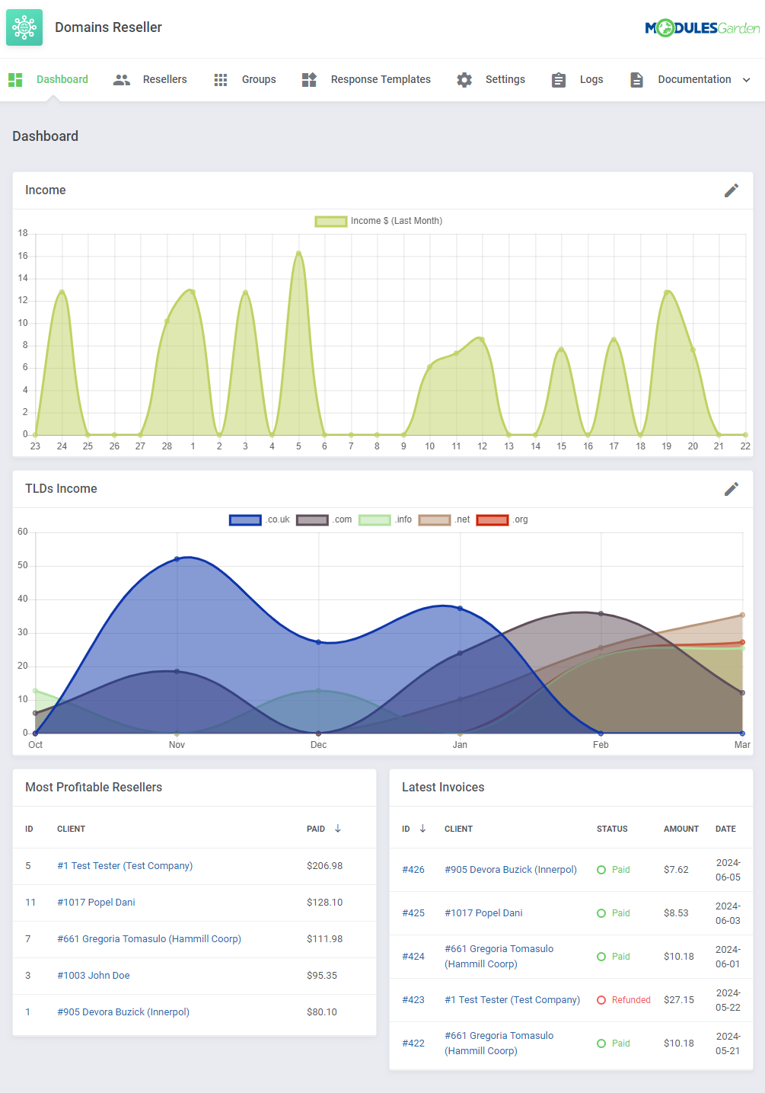Viewport: 765px width, 1093px height.
Task: Click the Response Templates widgets icon
Action: click(309, 79)
